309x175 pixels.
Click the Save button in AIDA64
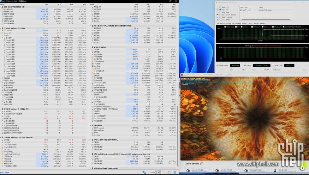coord(254,70)
